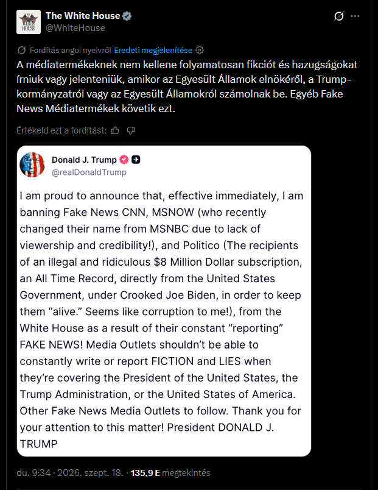Image resolution: width=378 pixels, height=490 pixels.
Task: Open the three-dot More options menu
Action: [x=355, y=16]
